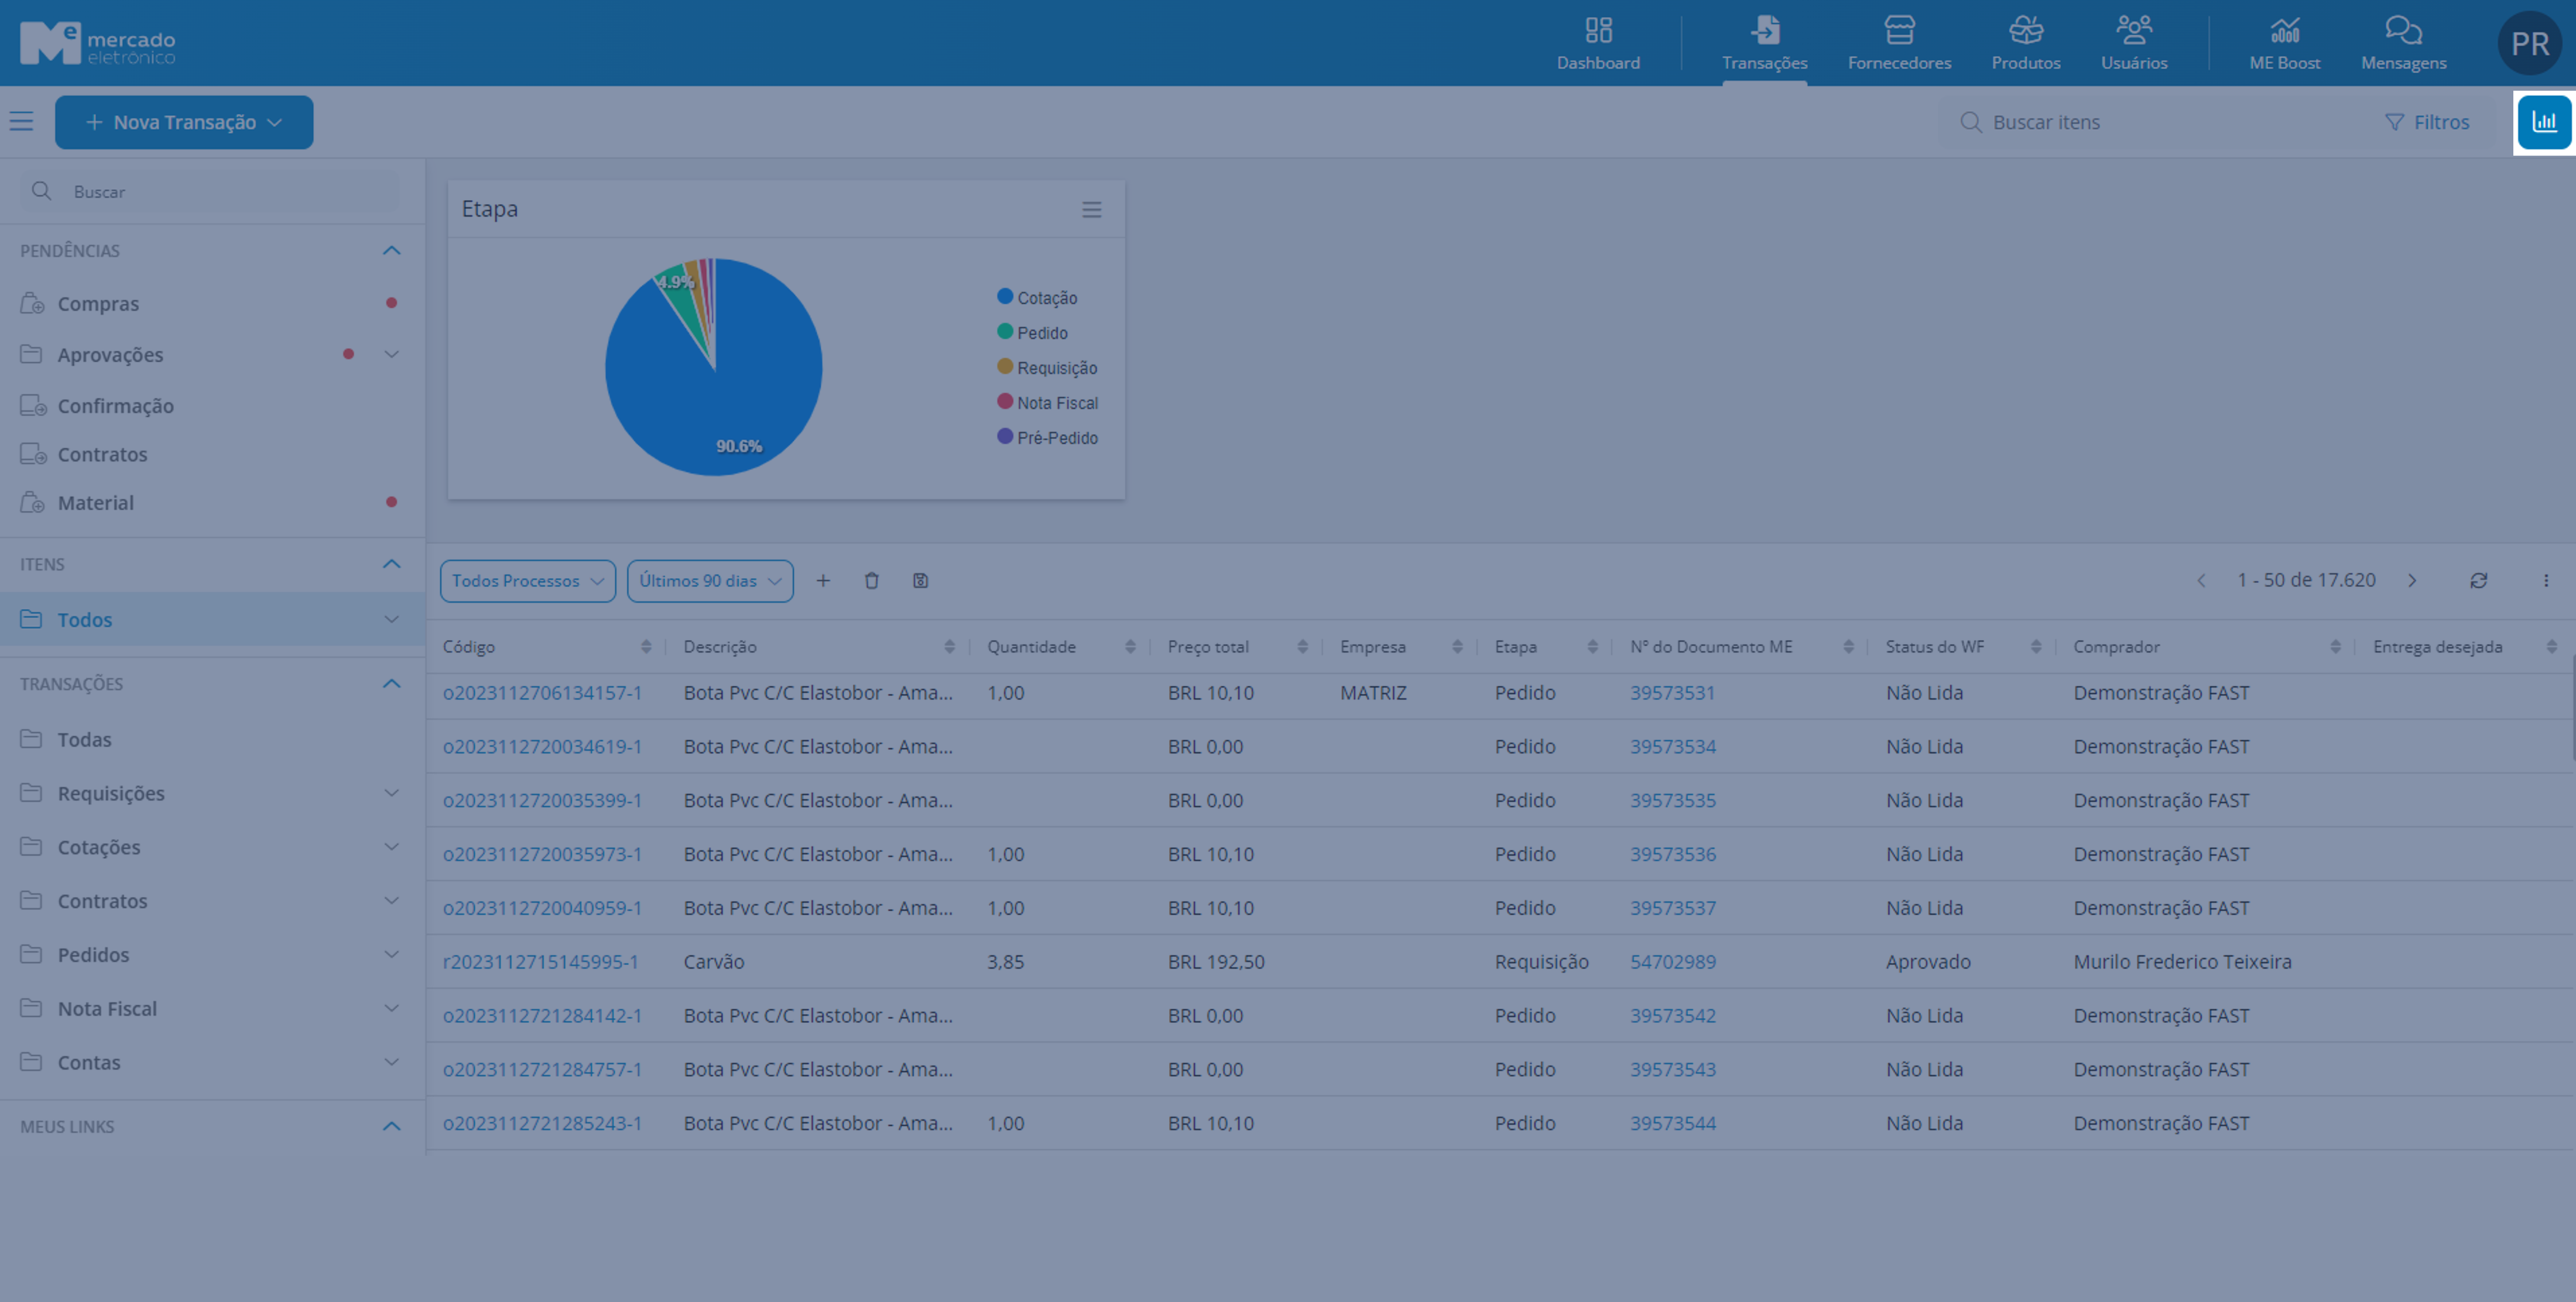
Task: Expand the Contas folder
Action: pyautogui.click(x=391, y=1062)
